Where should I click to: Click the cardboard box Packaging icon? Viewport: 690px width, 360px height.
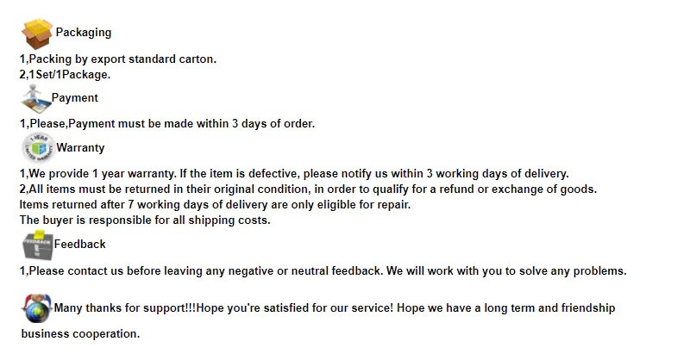(37, 34)
